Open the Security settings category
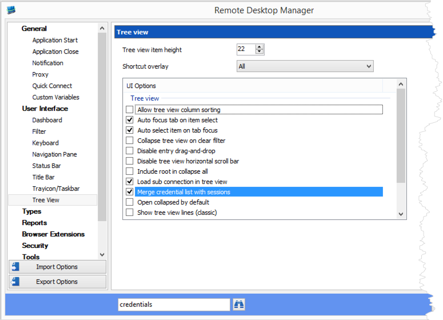This screenshot has width=443, height=320. pos(35,246)
